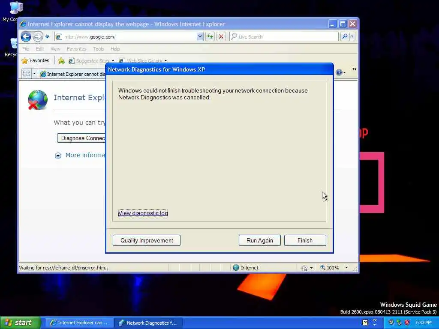Click the Quality Improvement button
This screenshot has width=439, height=329.
pyautogui.click(x=147, y=241)
